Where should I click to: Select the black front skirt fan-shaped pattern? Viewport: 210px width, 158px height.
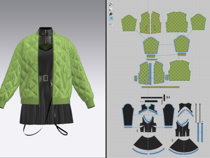148,144
